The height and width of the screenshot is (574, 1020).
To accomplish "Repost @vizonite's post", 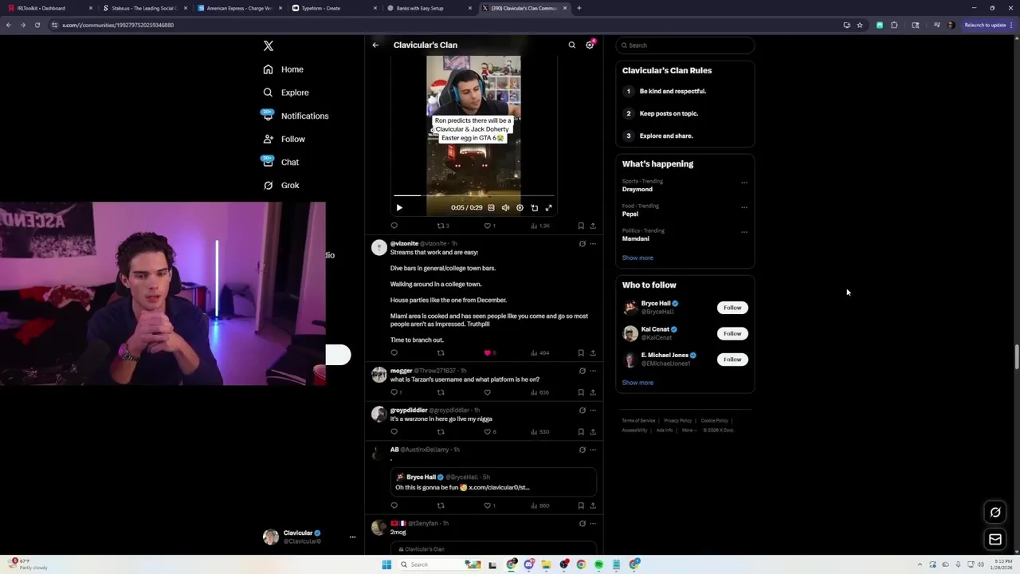I will (441, 352).
